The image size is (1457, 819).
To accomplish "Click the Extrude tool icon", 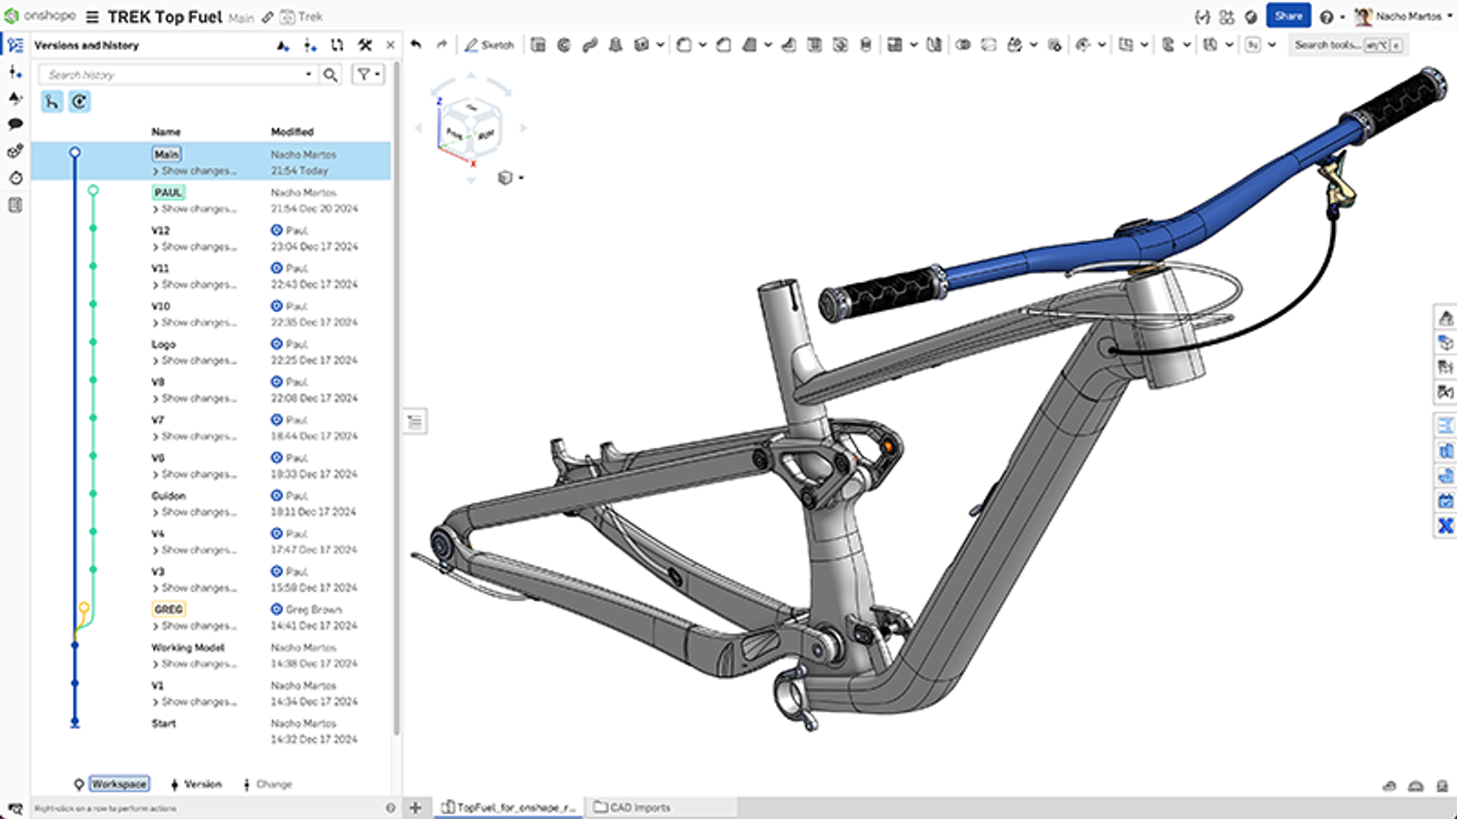I will click(537, 44).
